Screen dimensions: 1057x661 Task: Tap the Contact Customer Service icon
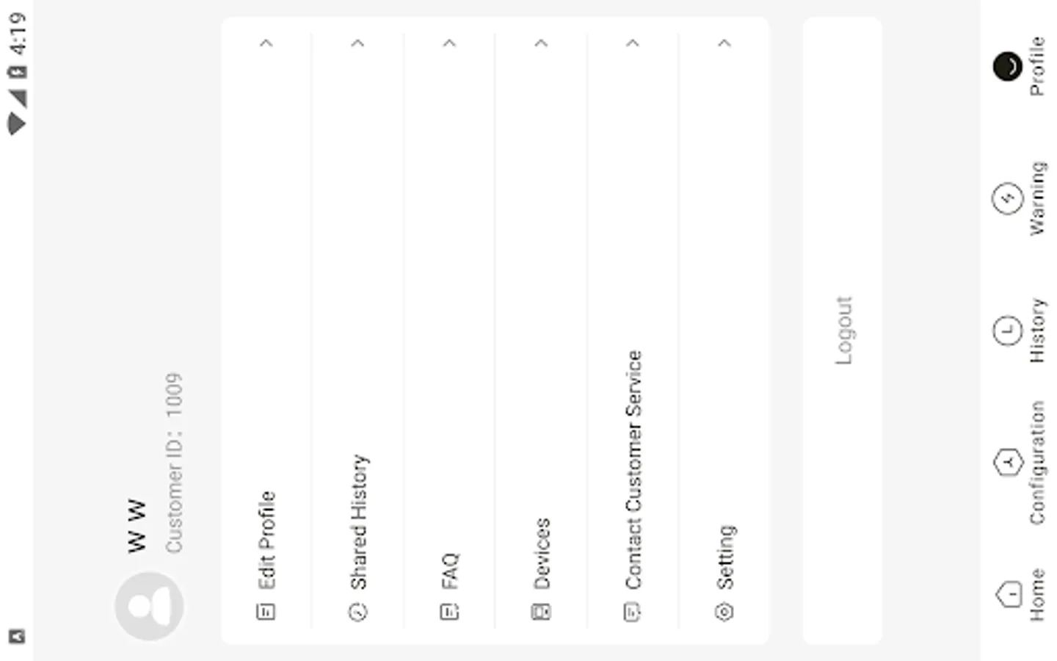pyautogui.click(x=632, y=611)
